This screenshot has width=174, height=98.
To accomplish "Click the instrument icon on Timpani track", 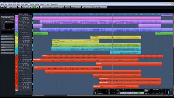I will pos(17,67).
